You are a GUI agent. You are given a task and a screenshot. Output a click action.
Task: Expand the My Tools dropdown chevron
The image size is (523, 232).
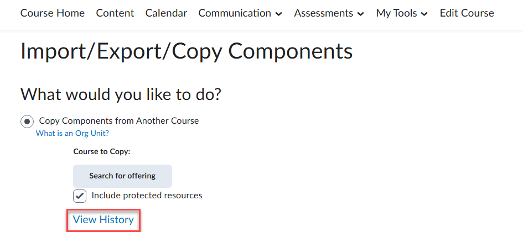(424, 14)
